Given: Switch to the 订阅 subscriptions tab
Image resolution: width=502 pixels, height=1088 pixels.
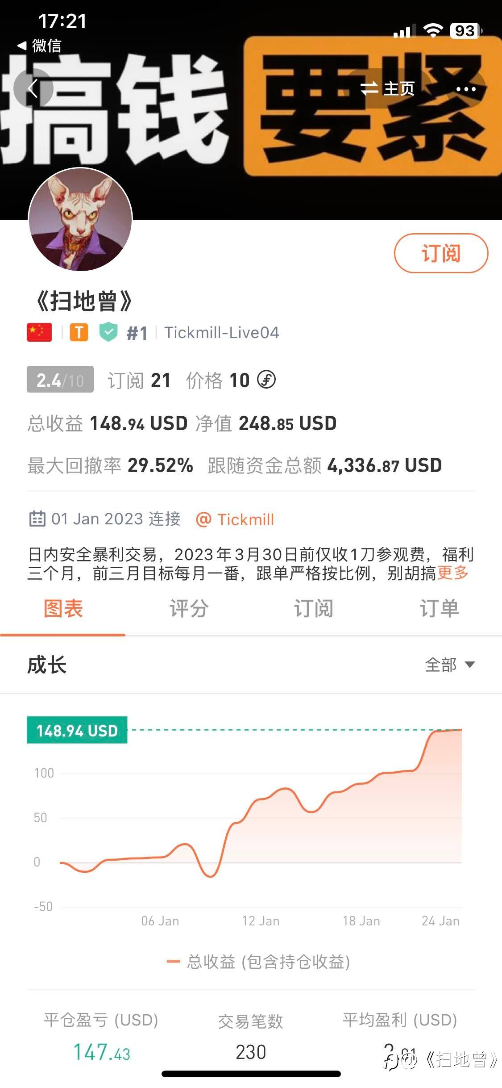Looking at the screenshot, I should click(314, 609).
